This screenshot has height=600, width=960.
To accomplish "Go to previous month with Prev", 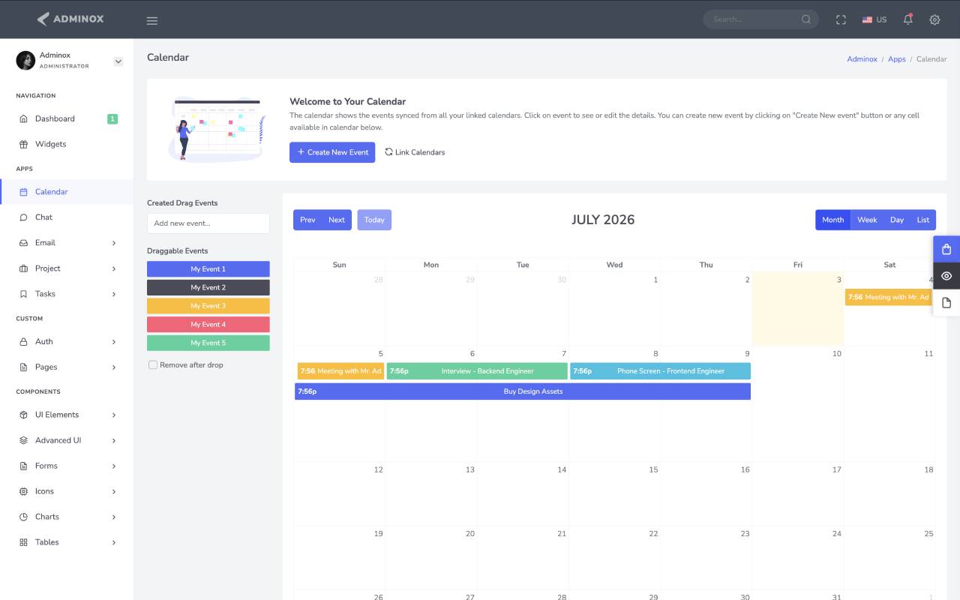I will [307, 220].
